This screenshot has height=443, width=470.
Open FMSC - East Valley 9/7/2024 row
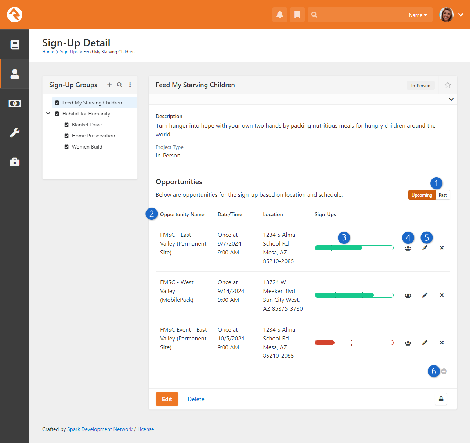(x=303, y=248)
